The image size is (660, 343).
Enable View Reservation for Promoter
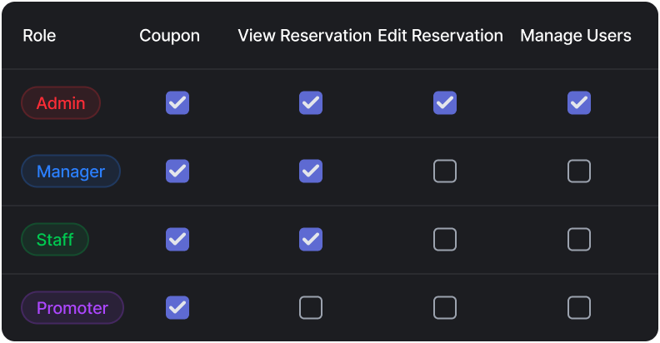click(x=311, y=308)
